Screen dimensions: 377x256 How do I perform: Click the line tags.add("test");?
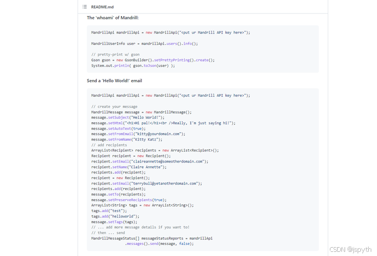click(x=109, y=211)
